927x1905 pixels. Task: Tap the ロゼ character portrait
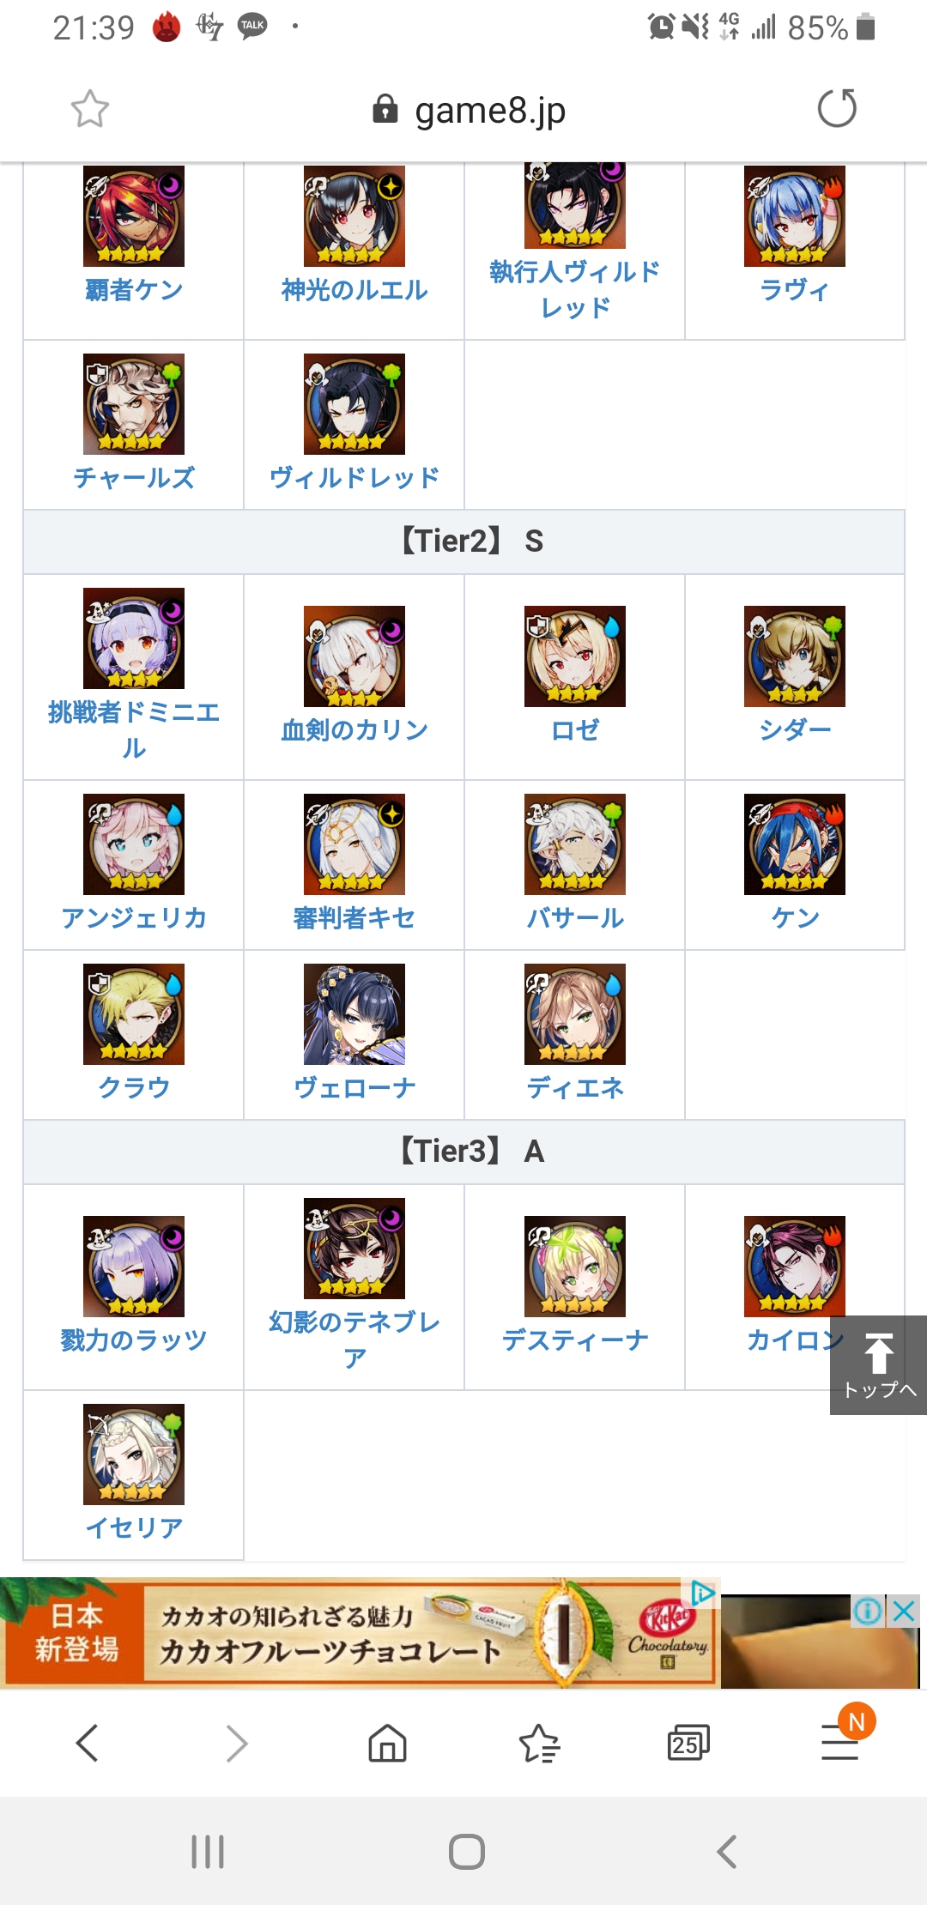click(x=575, y=656)
